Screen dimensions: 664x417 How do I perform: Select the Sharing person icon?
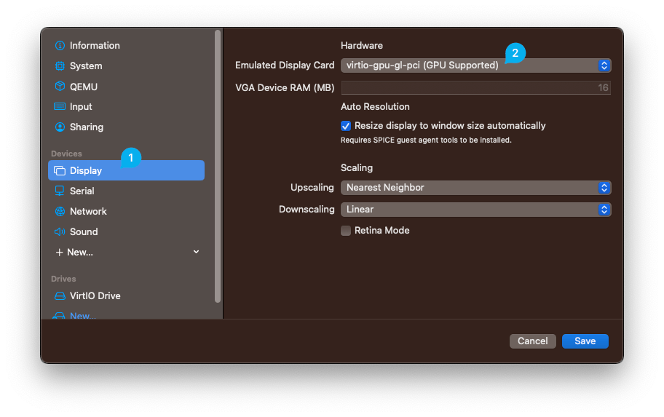point(60,127)
